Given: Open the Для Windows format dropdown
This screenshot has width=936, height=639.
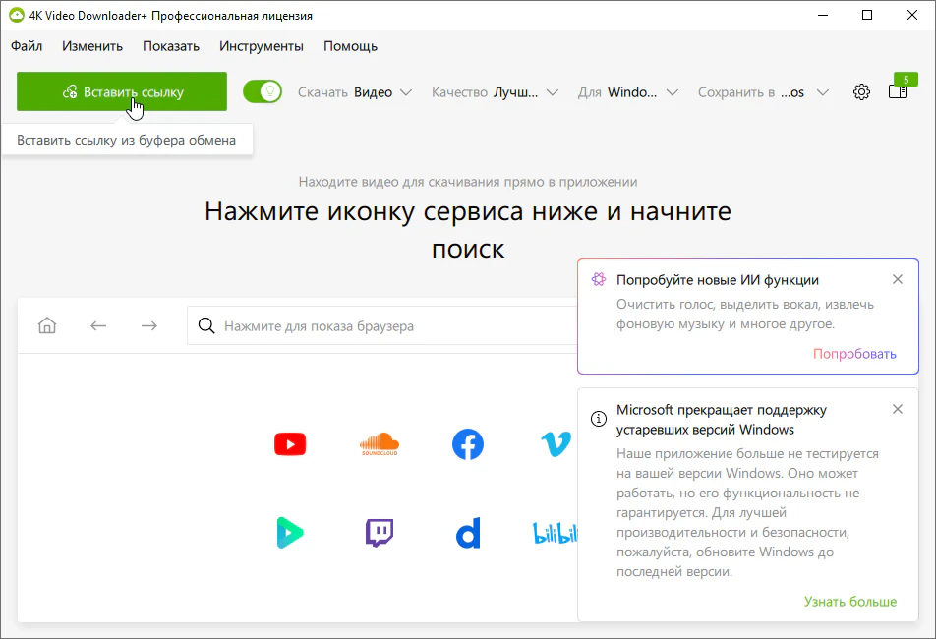Looking at the screenshot, I should (628, 92).
